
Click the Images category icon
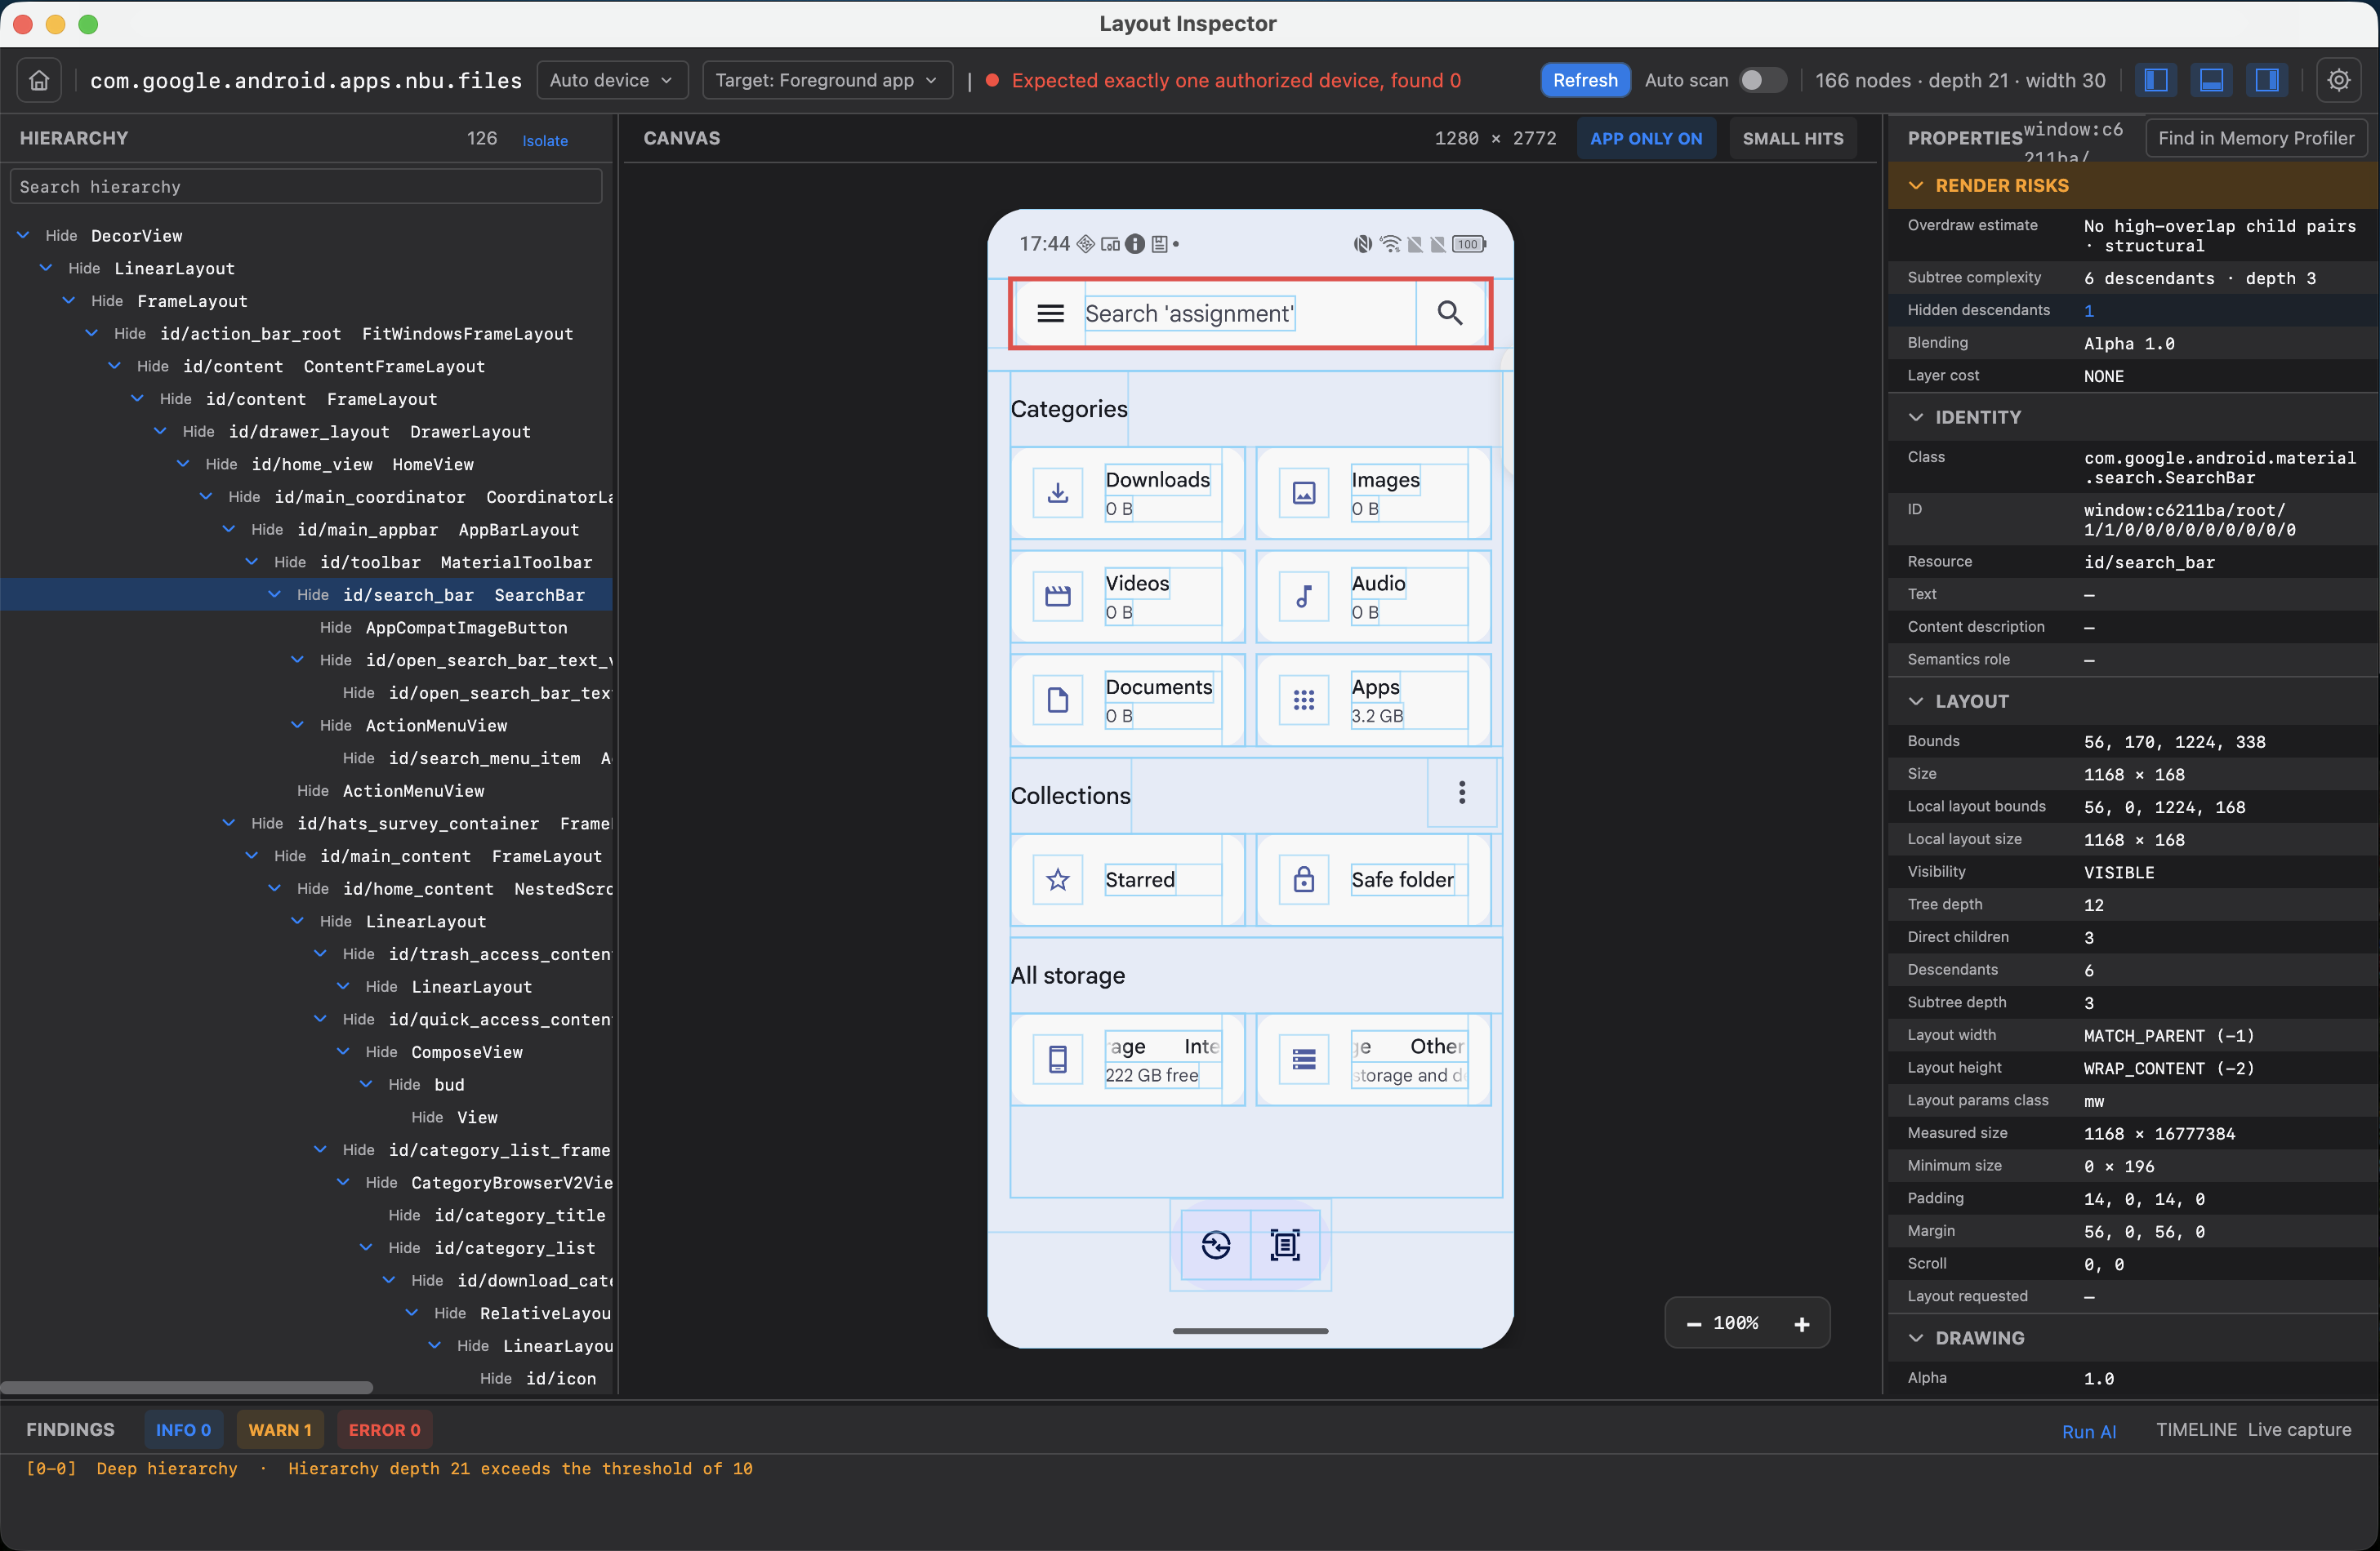[x=1304, y=493]
